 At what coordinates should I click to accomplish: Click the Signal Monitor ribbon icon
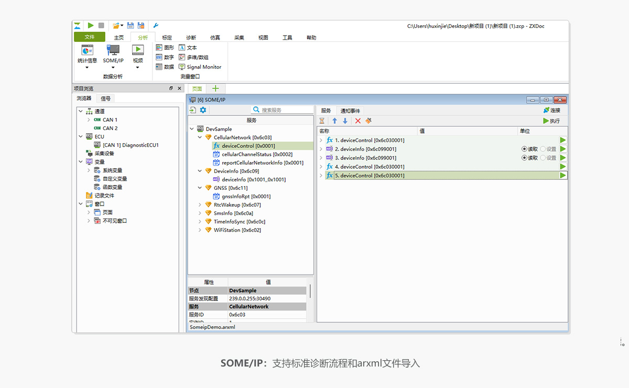click(x=182, y=67)
